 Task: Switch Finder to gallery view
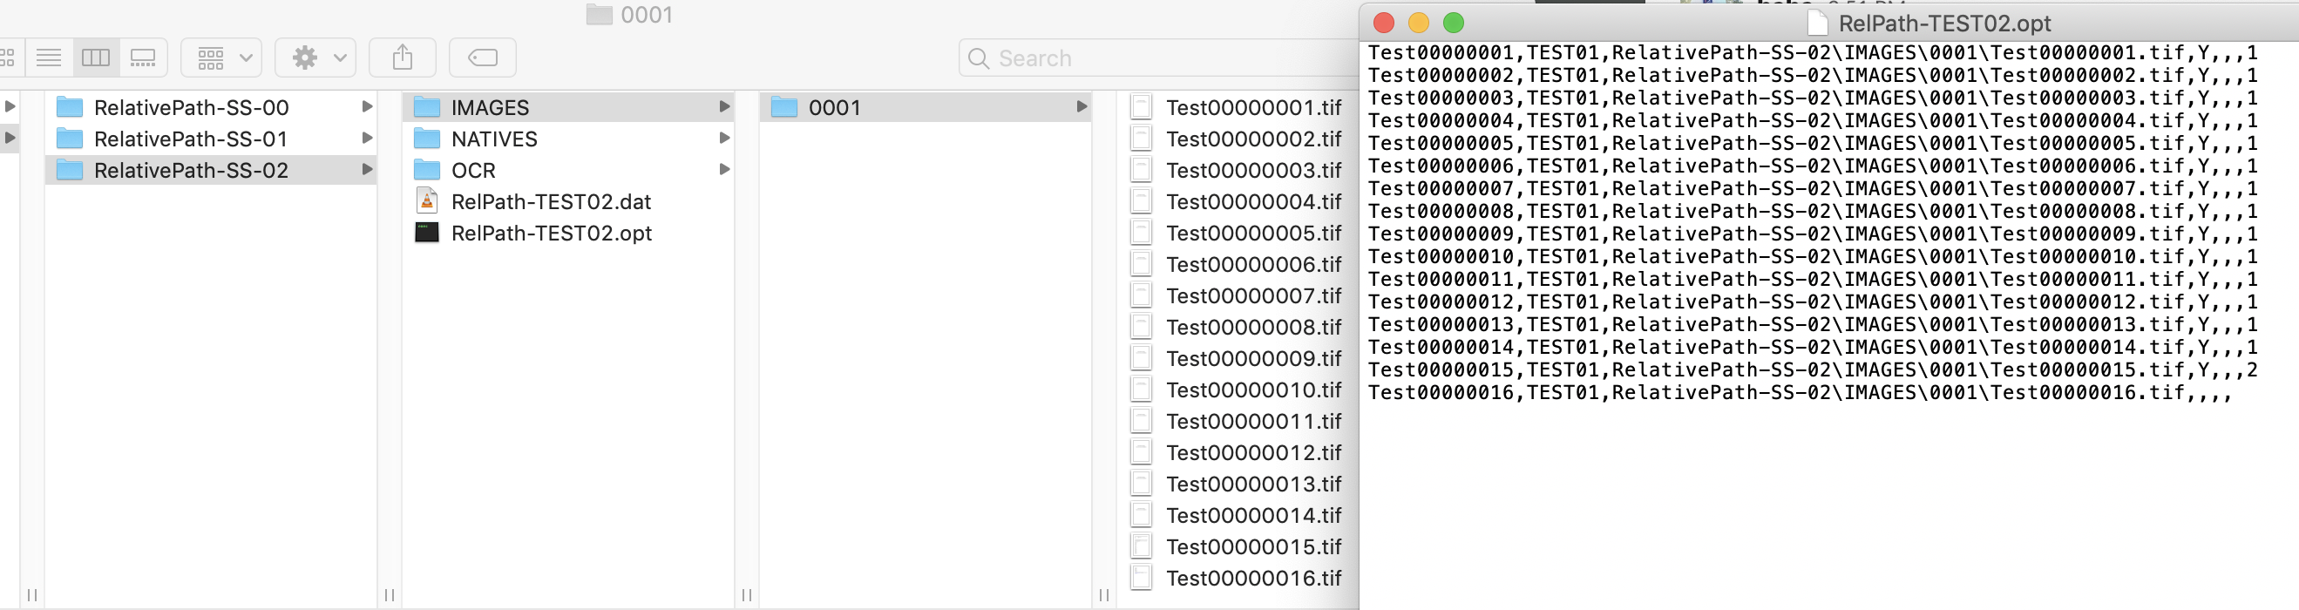[143, 58]
